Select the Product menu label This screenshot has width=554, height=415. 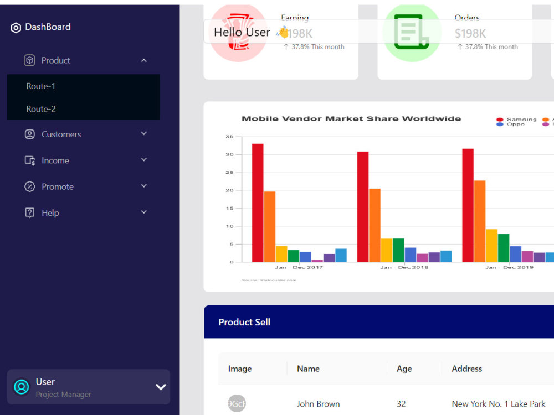pyautogui.click(x=56, y=61)
